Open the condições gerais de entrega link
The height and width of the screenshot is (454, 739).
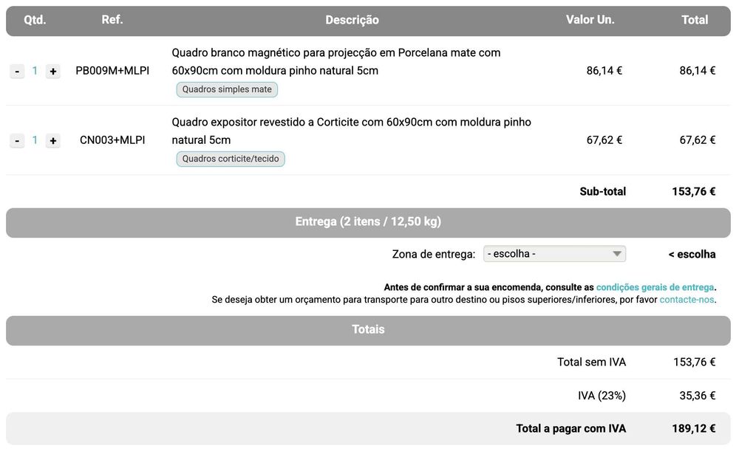[x=655, y=287]
